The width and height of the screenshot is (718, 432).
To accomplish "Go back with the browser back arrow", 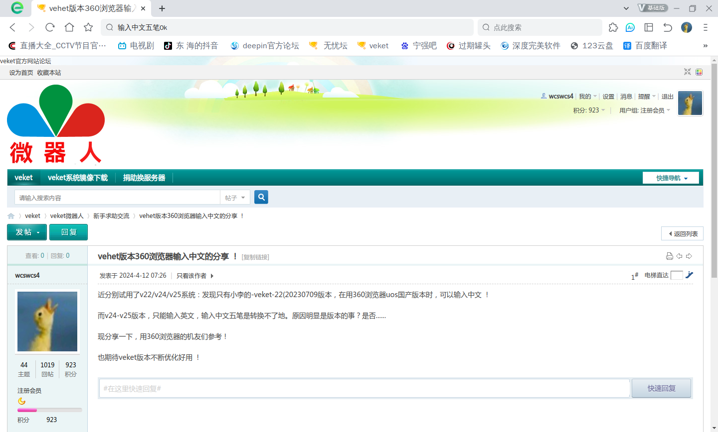I will coord(13,27).
